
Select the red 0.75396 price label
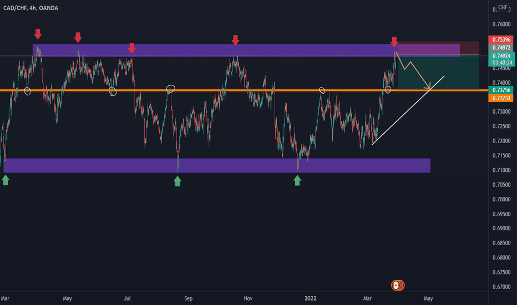[501, 39]
